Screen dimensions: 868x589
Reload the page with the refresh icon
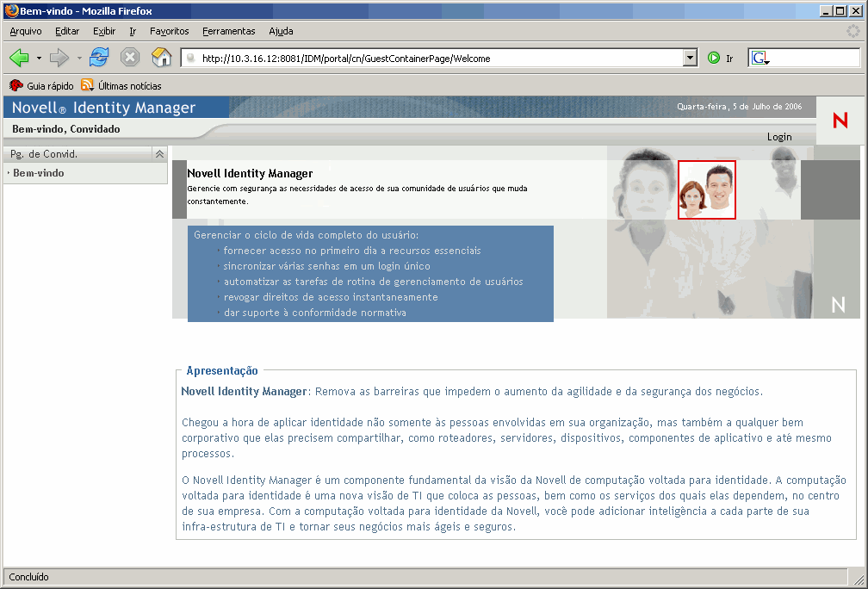pos(99,58)
